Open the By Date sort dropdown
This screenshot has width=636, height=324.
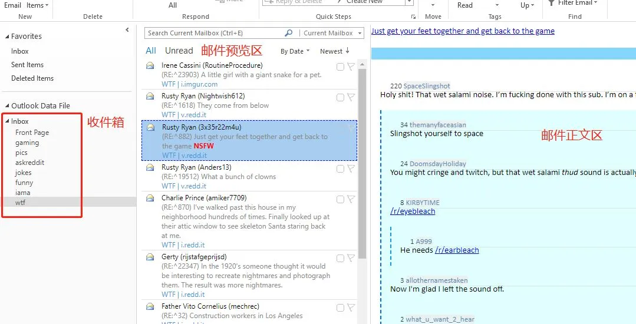coord(295,51)
